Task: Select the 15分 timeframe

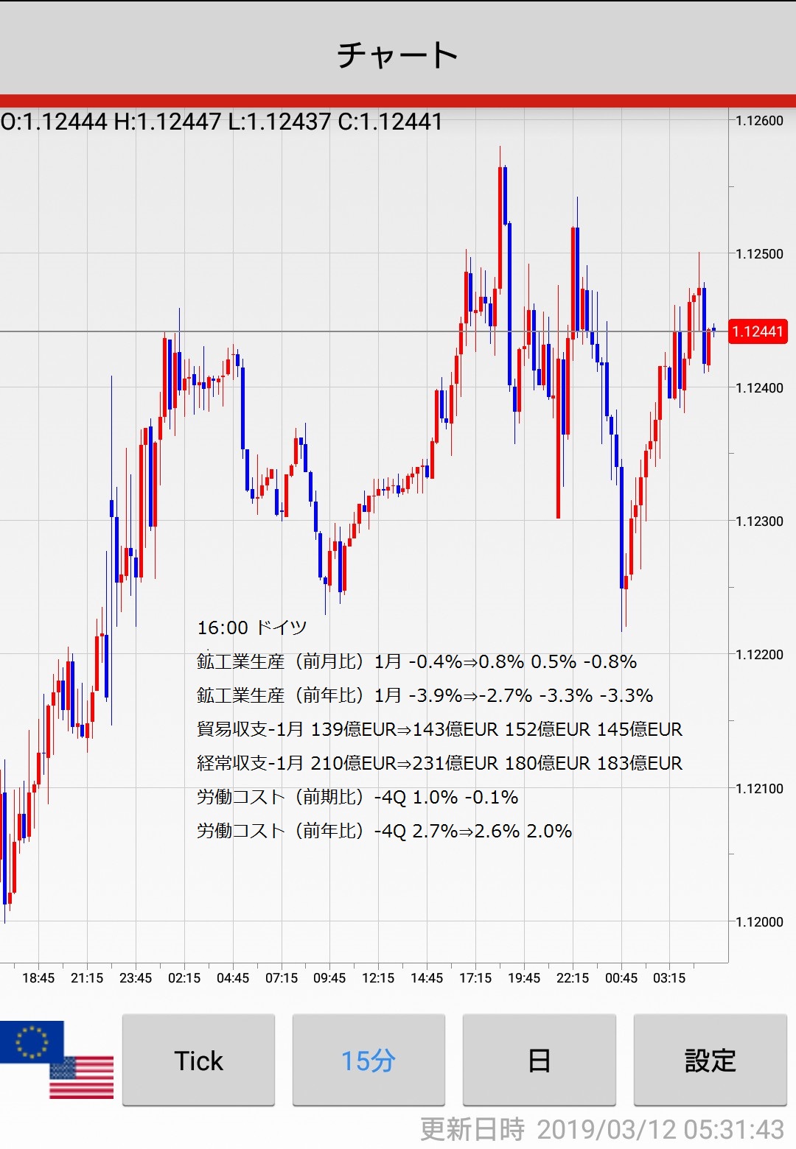Action: tap(369, 1061)
